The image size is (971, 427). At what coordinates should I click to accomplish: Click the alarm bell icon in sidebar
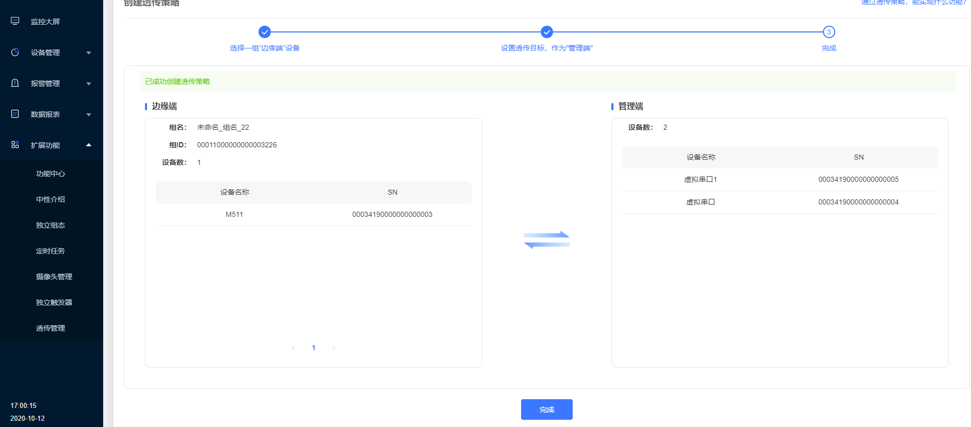click(x=15, y=83)
